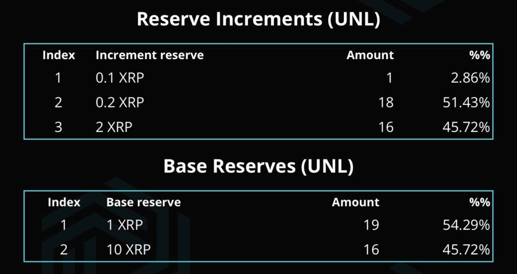
Task: Click the Amount header in base reserves table
Action: coord(355,202)
